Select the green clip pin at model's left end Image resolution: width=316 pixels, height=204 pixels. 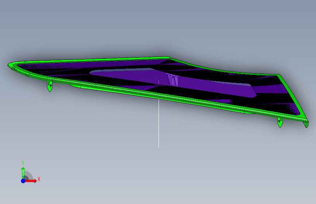[x=50, y=86]
